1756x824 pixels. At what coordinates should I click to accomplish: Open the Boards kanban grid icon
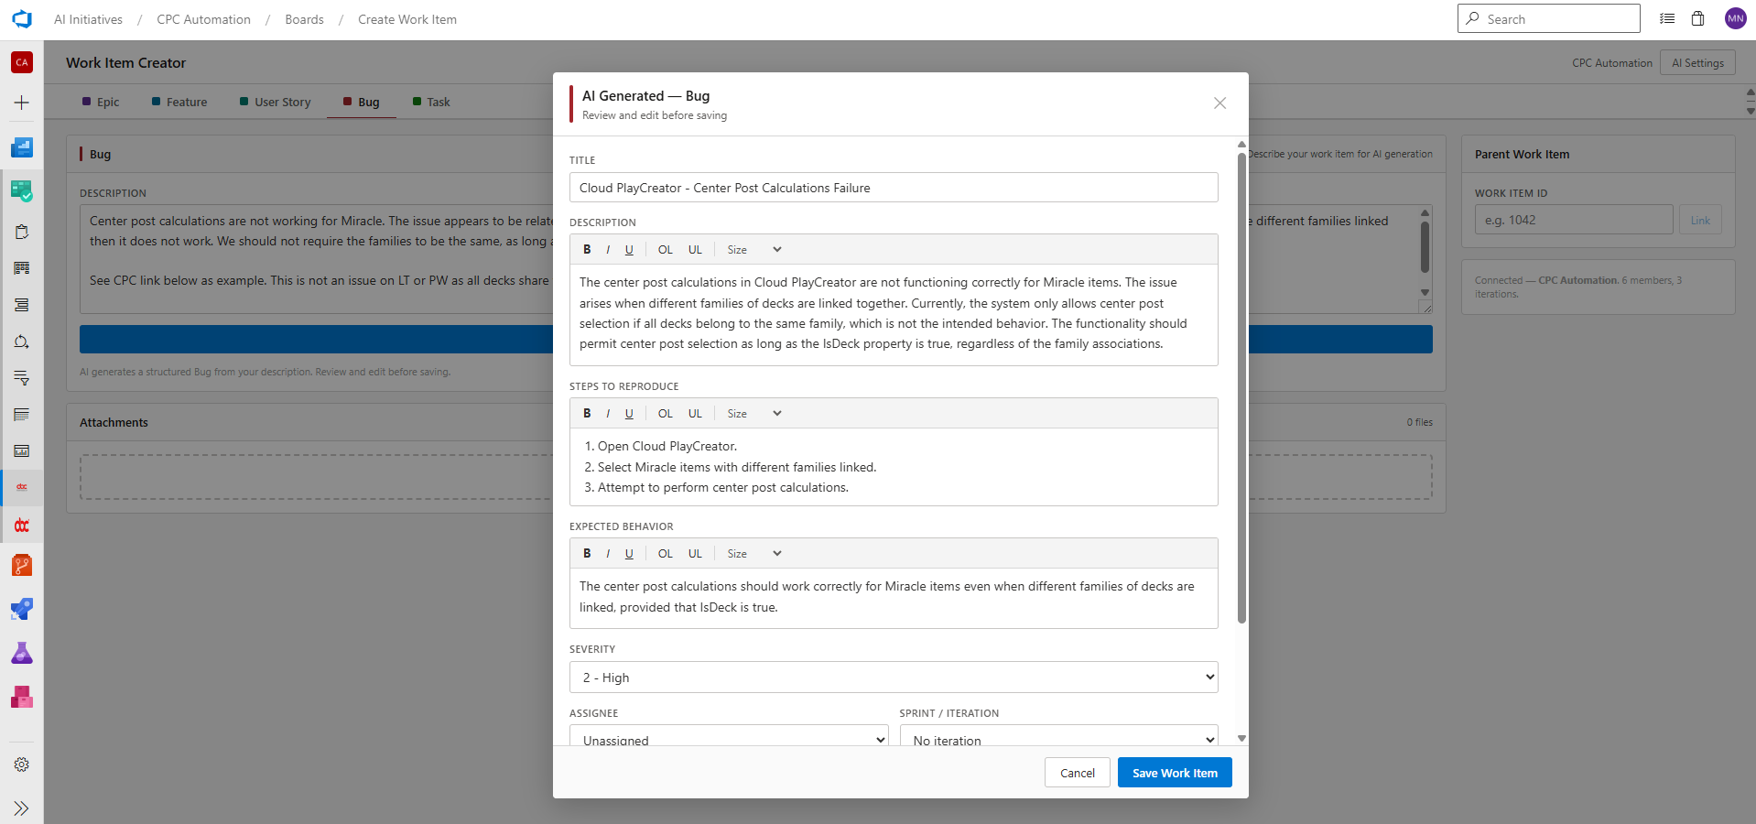click(x=22, y=268)
